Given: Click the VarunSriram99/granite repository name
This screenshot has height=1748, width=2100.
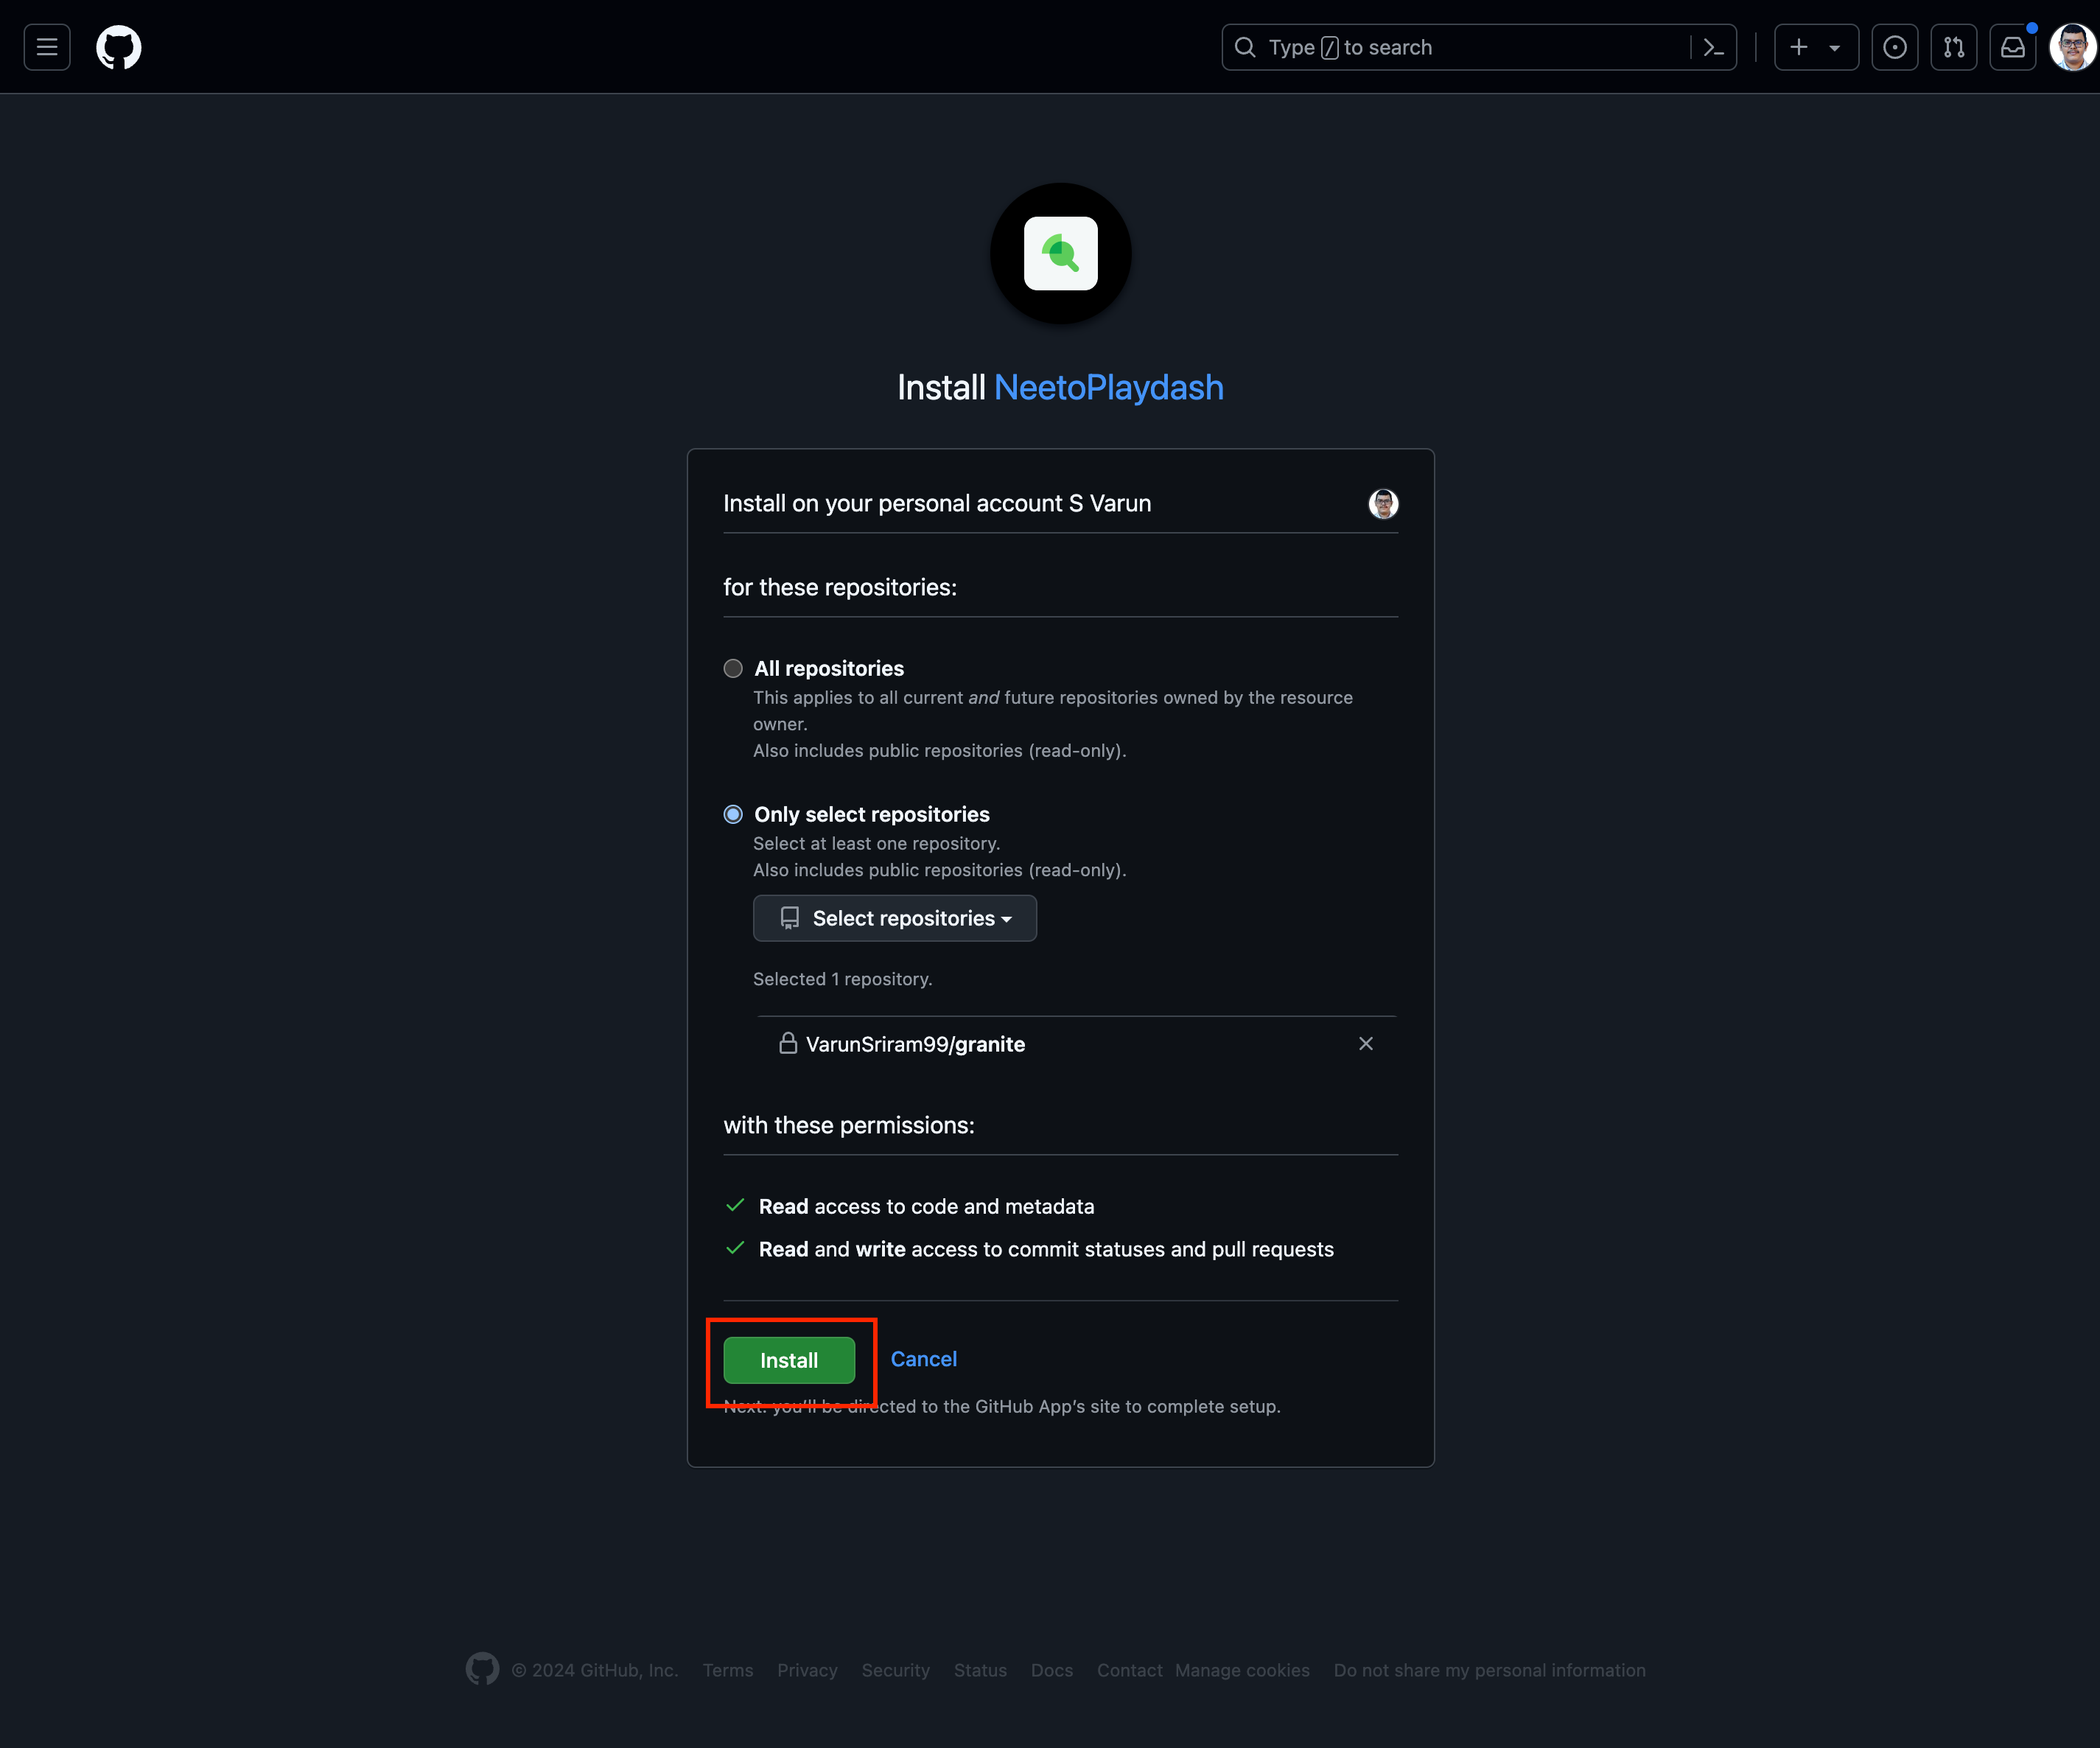Looking at the screenshot, I should (915, 1044).
